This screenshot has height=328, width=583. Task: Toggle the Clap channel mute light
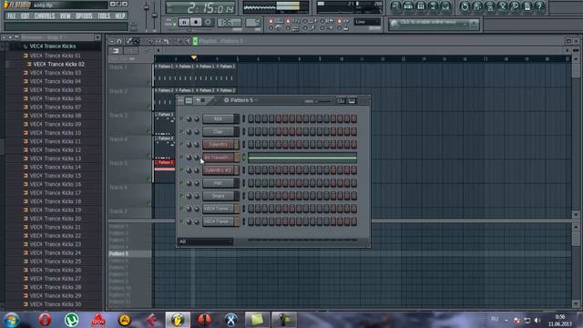click(181, 131)
